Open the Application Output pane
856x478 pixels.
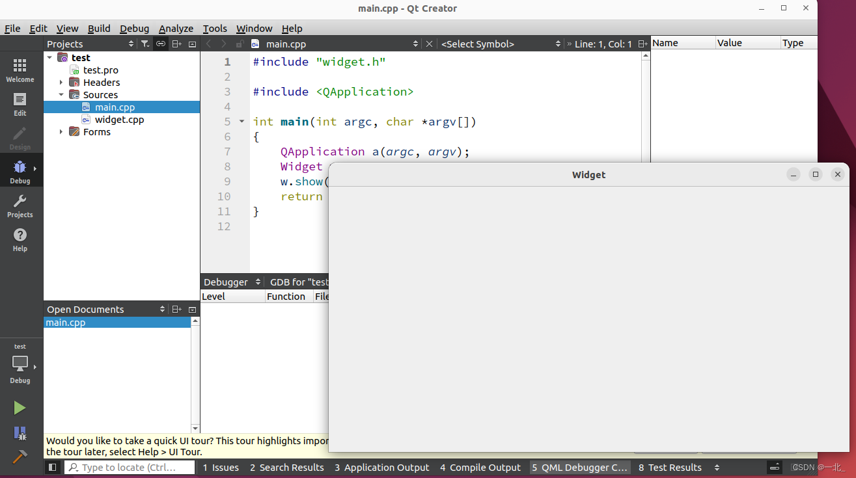(x=382, y=468)
